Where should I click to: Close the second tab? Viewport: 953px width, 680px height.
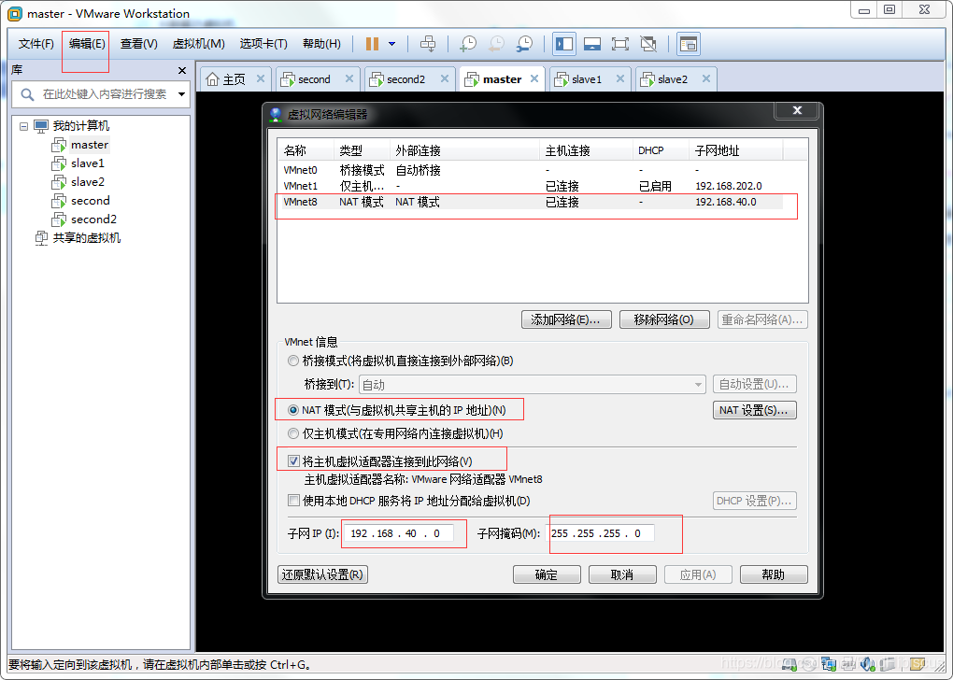coord(349,78)
